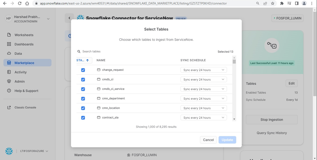Open the Chrome profile avatar
Screen dimensions: 317x160
[x=304, y=3]
